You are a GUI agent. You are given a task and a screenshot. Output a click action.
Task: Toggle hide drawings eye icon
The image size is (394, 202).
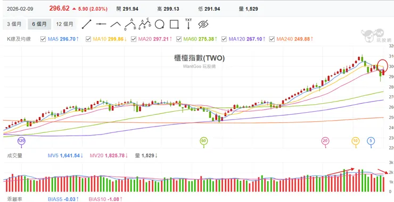pos(203,24)
